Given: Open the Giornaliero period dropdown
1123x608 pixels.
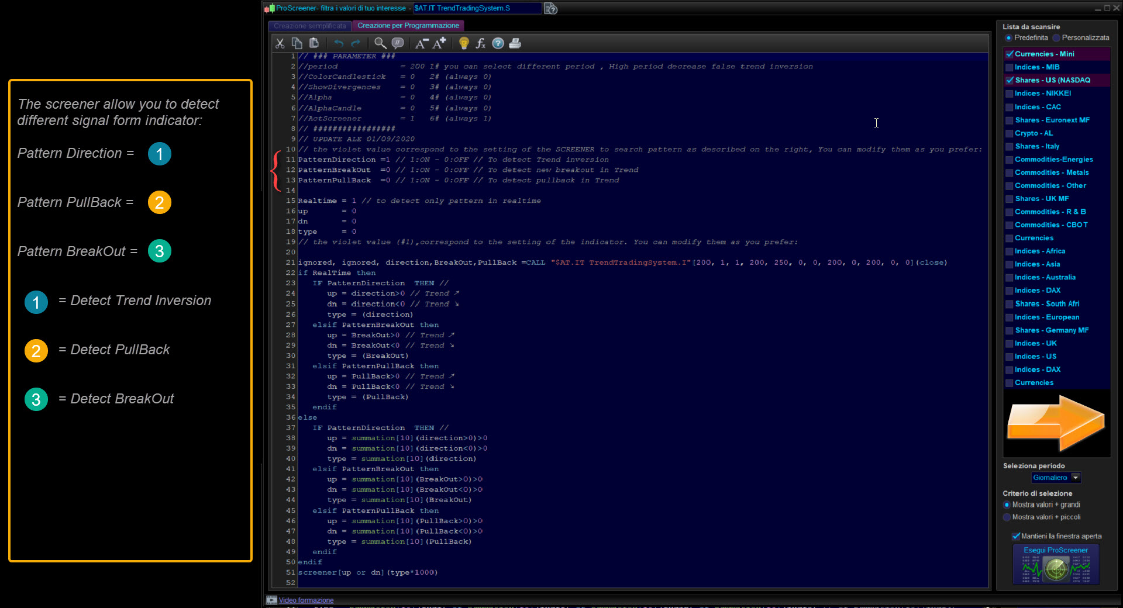Looking at the screenshot, I should (x=1056, y=478).
